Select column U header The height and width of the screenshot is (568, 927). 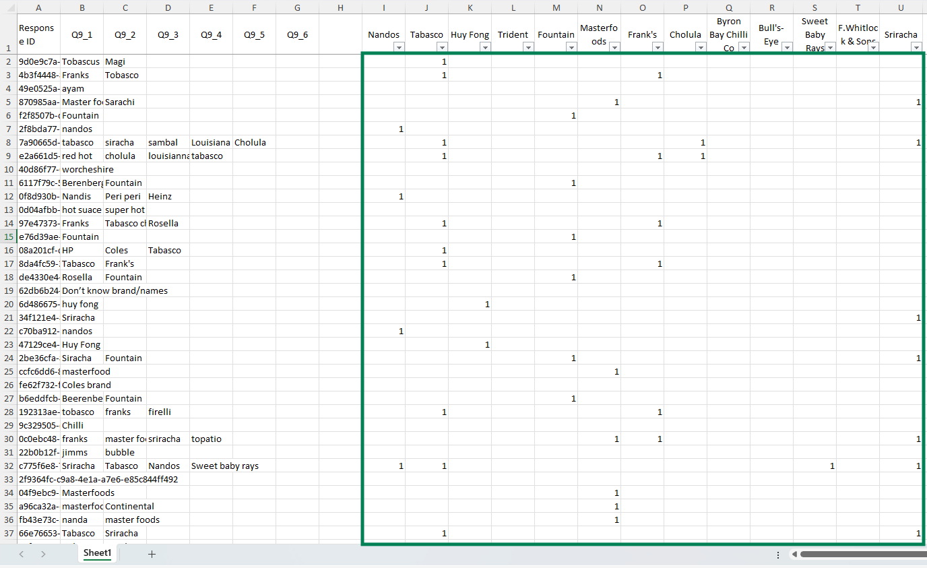901,7
